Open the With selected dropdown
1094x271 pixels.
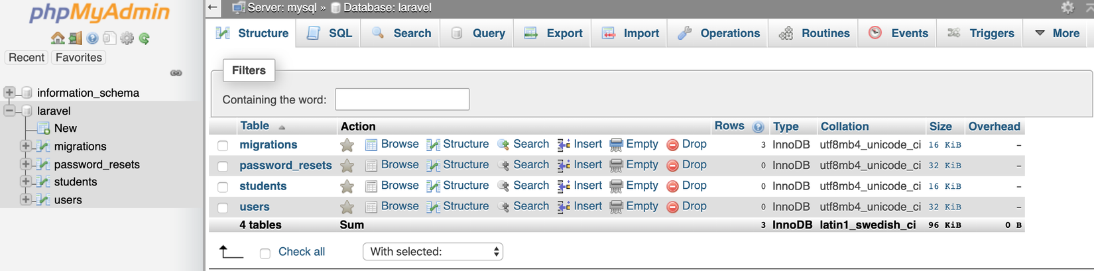433,252
